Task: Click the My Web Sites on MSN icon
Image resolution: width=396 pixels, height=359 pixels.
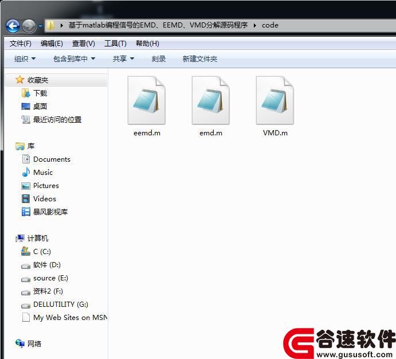Action: click(26, 317)
